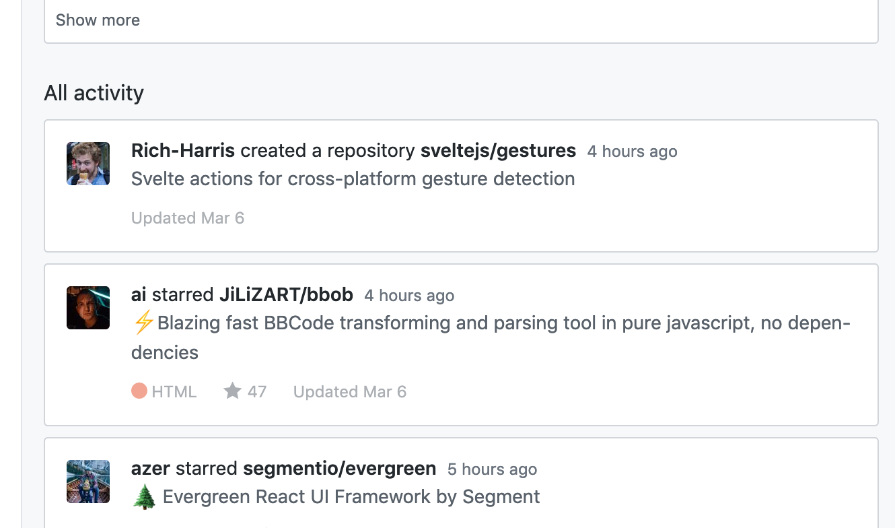
Task: Click the star count showing 47
Action: click(256, 391)
